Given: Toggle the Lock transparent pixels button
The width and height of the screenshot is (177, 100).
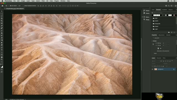Looking at the screenshot, I should 155,66.
